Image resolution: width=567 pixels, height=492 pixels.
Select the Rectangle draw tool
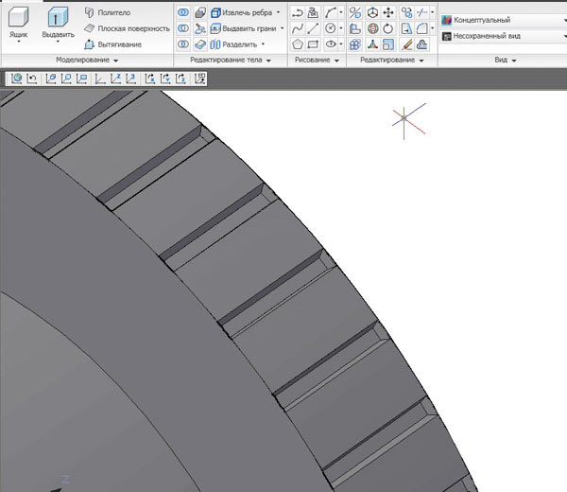(x=313, y=44)
